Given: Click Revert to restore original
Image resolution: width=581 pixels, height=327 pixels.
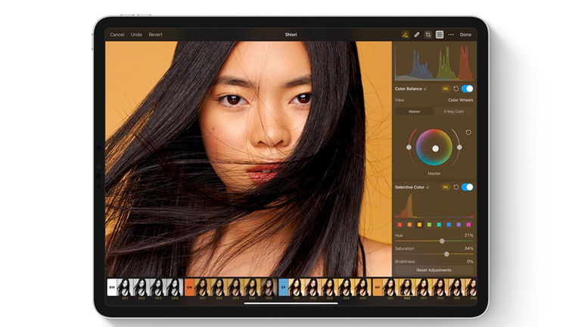Looking at the screenshot, I should (x=156, y=35).
